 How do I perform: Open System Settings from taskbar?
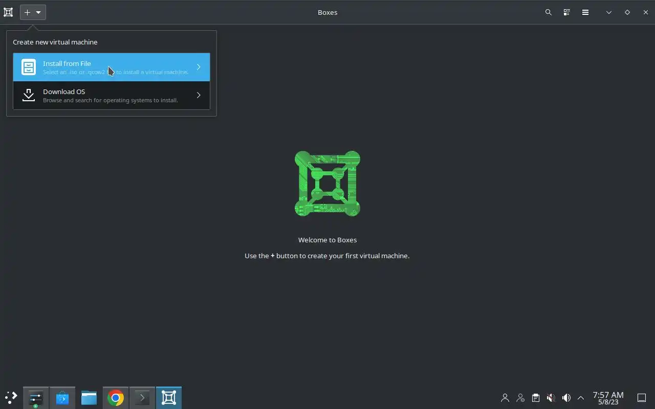click(36, 398)
